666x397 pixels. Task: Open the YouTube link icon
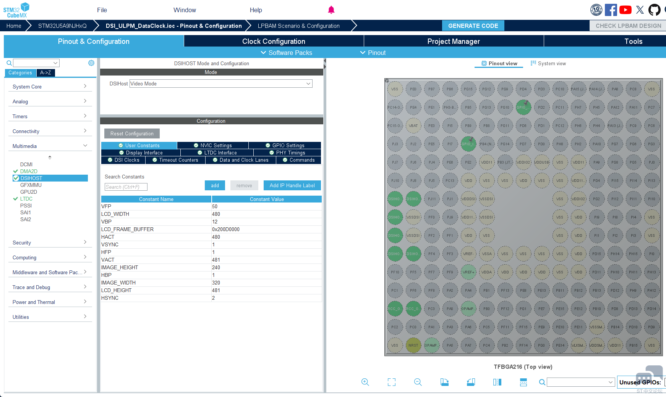[625, 10]
